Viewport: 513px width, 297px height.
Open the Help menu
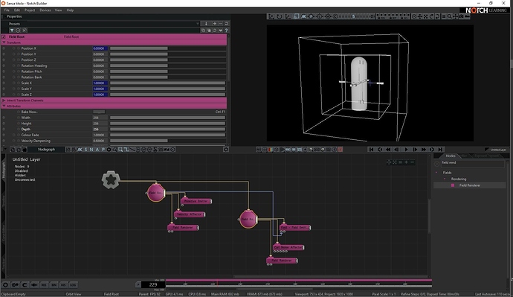pyautogui.click(x=70, y=10)
